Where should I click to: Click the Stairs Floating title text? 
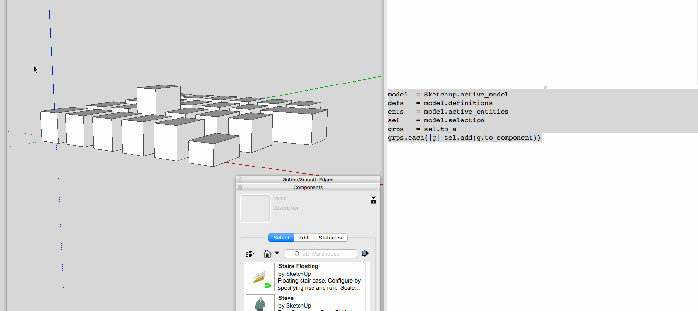coord(298,266)
